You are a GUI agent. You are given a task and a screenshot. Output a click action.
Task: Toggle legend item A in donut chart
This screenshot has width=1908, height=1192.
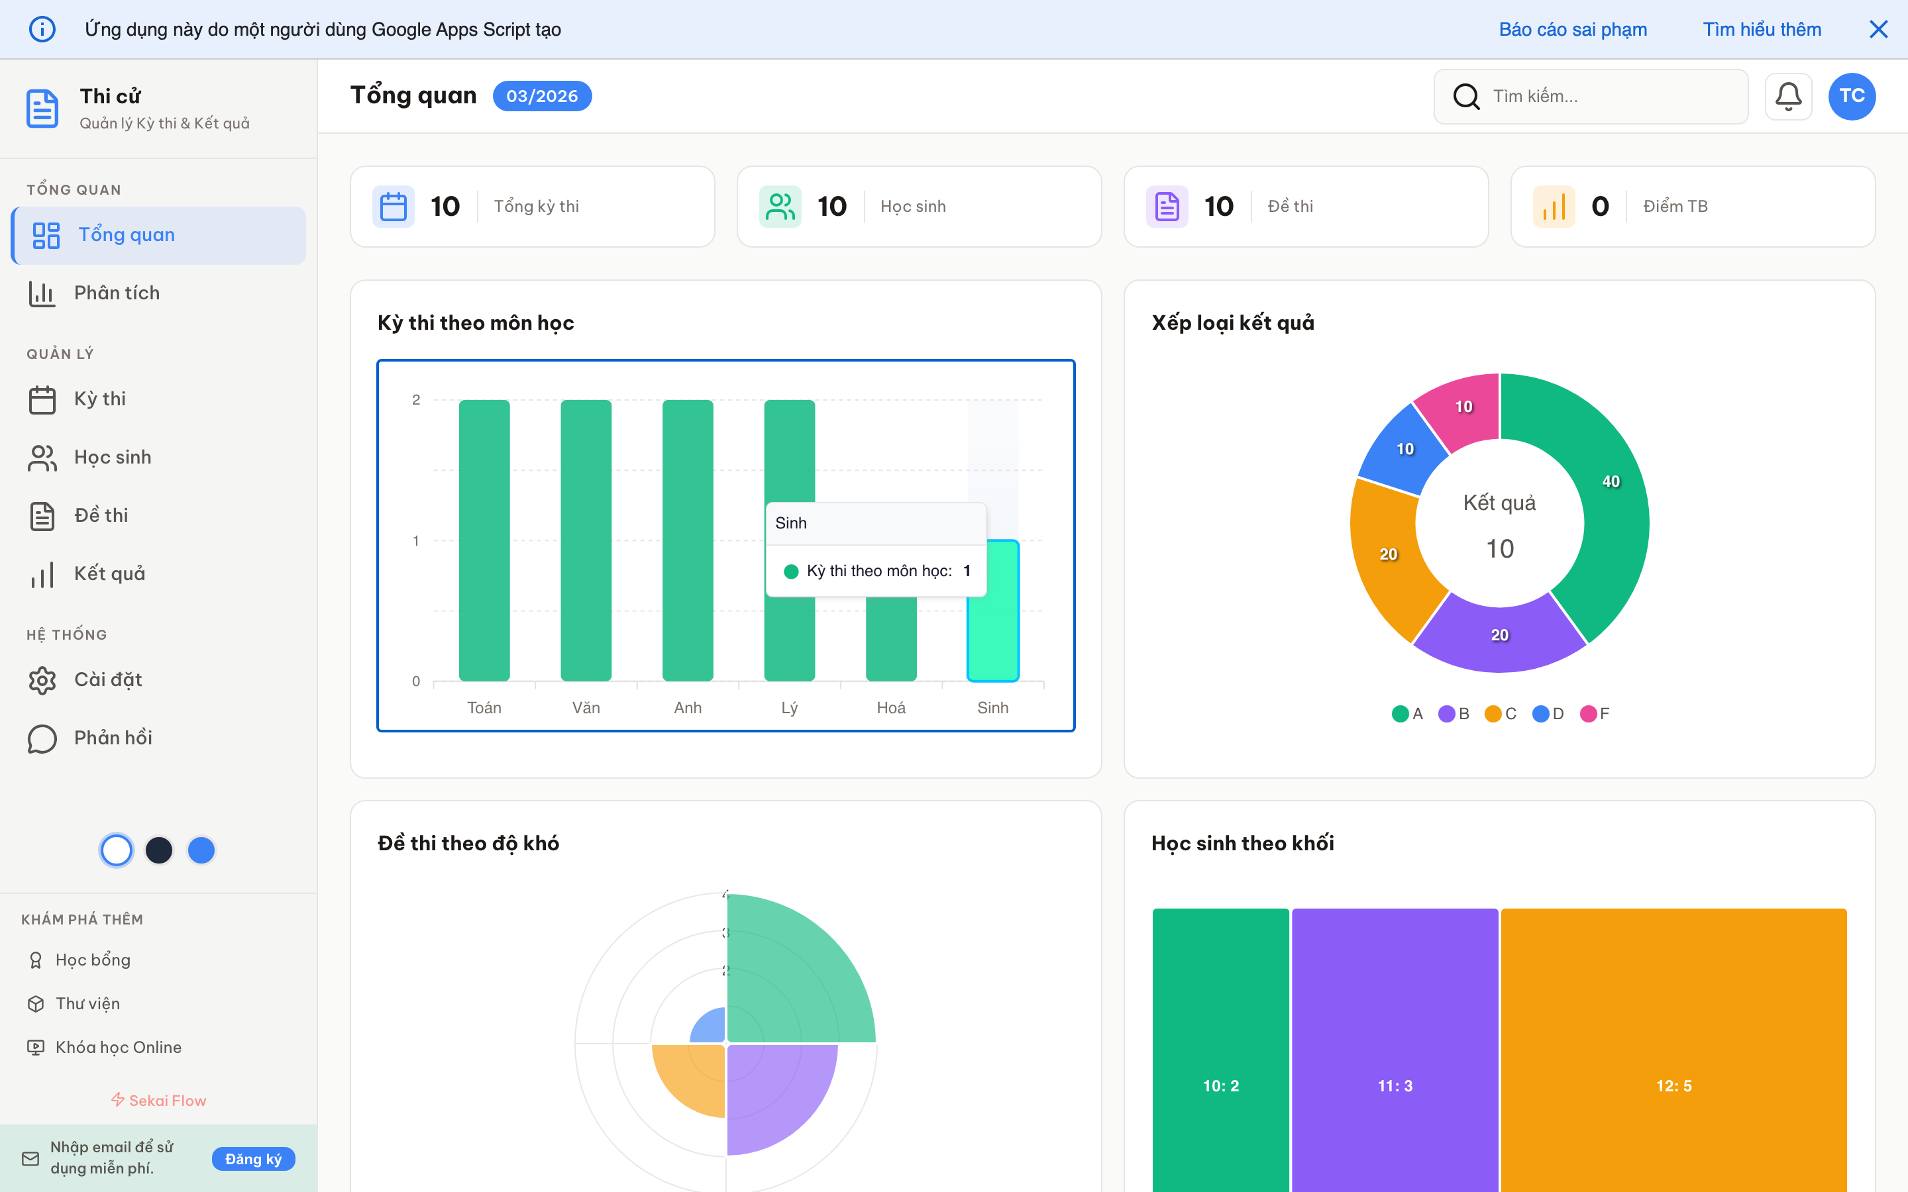pos(1407,713)
